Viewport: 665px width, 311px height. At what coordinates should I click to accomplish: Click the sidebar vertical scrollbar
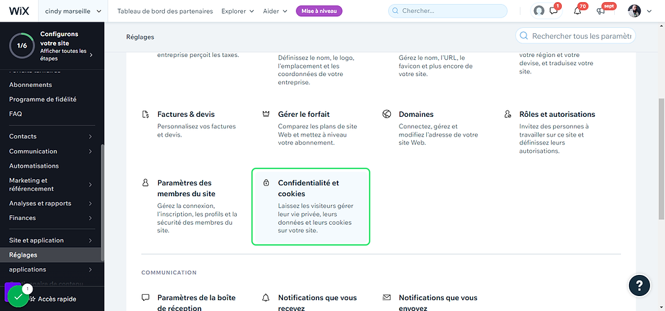coord(102,203)
